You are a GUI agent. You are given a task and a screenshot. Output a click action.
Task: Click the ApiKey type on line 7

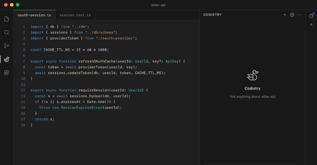pyautogui.click(x=172, y=61)
